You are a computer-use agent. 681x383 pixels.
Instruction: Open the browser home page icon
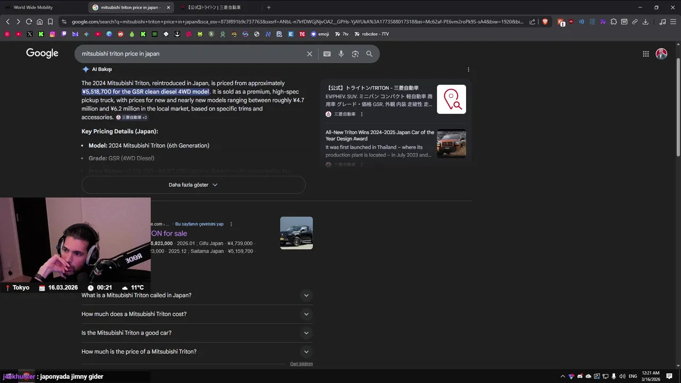click(39, 22)
